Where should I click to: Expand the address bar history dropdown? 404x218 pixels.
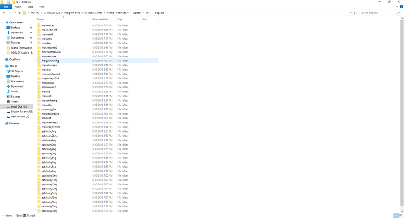click(x=351, y=13)
